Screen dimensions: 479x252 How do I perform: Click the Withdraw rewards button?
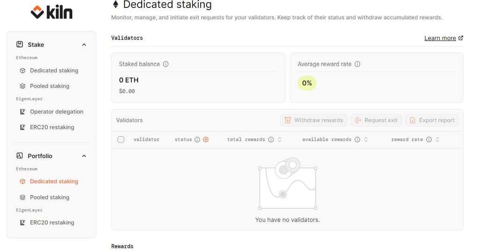[314, 120]
